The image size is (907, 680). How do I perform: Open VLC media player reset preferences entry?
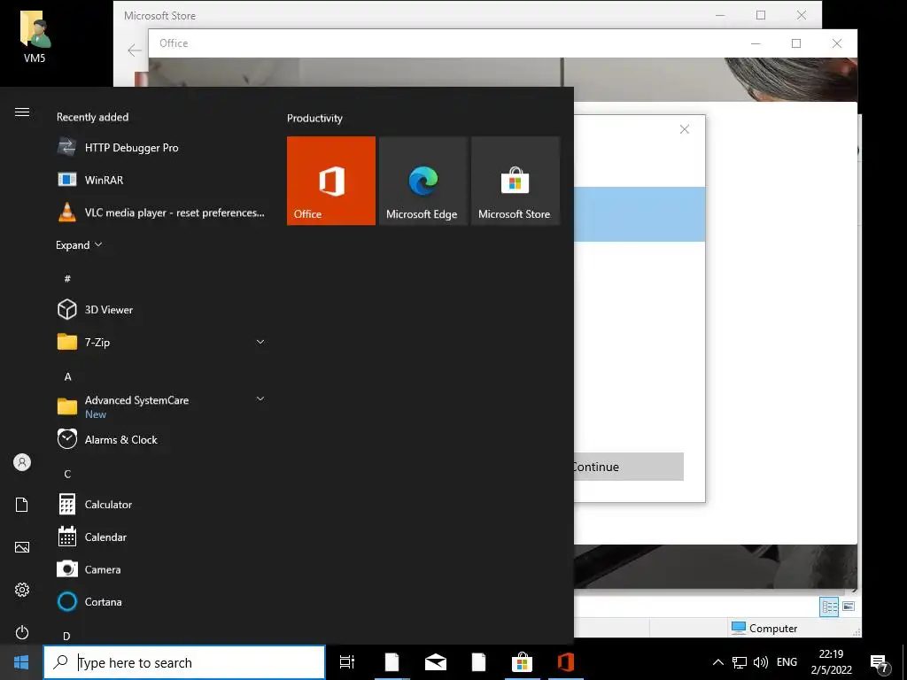162,212
